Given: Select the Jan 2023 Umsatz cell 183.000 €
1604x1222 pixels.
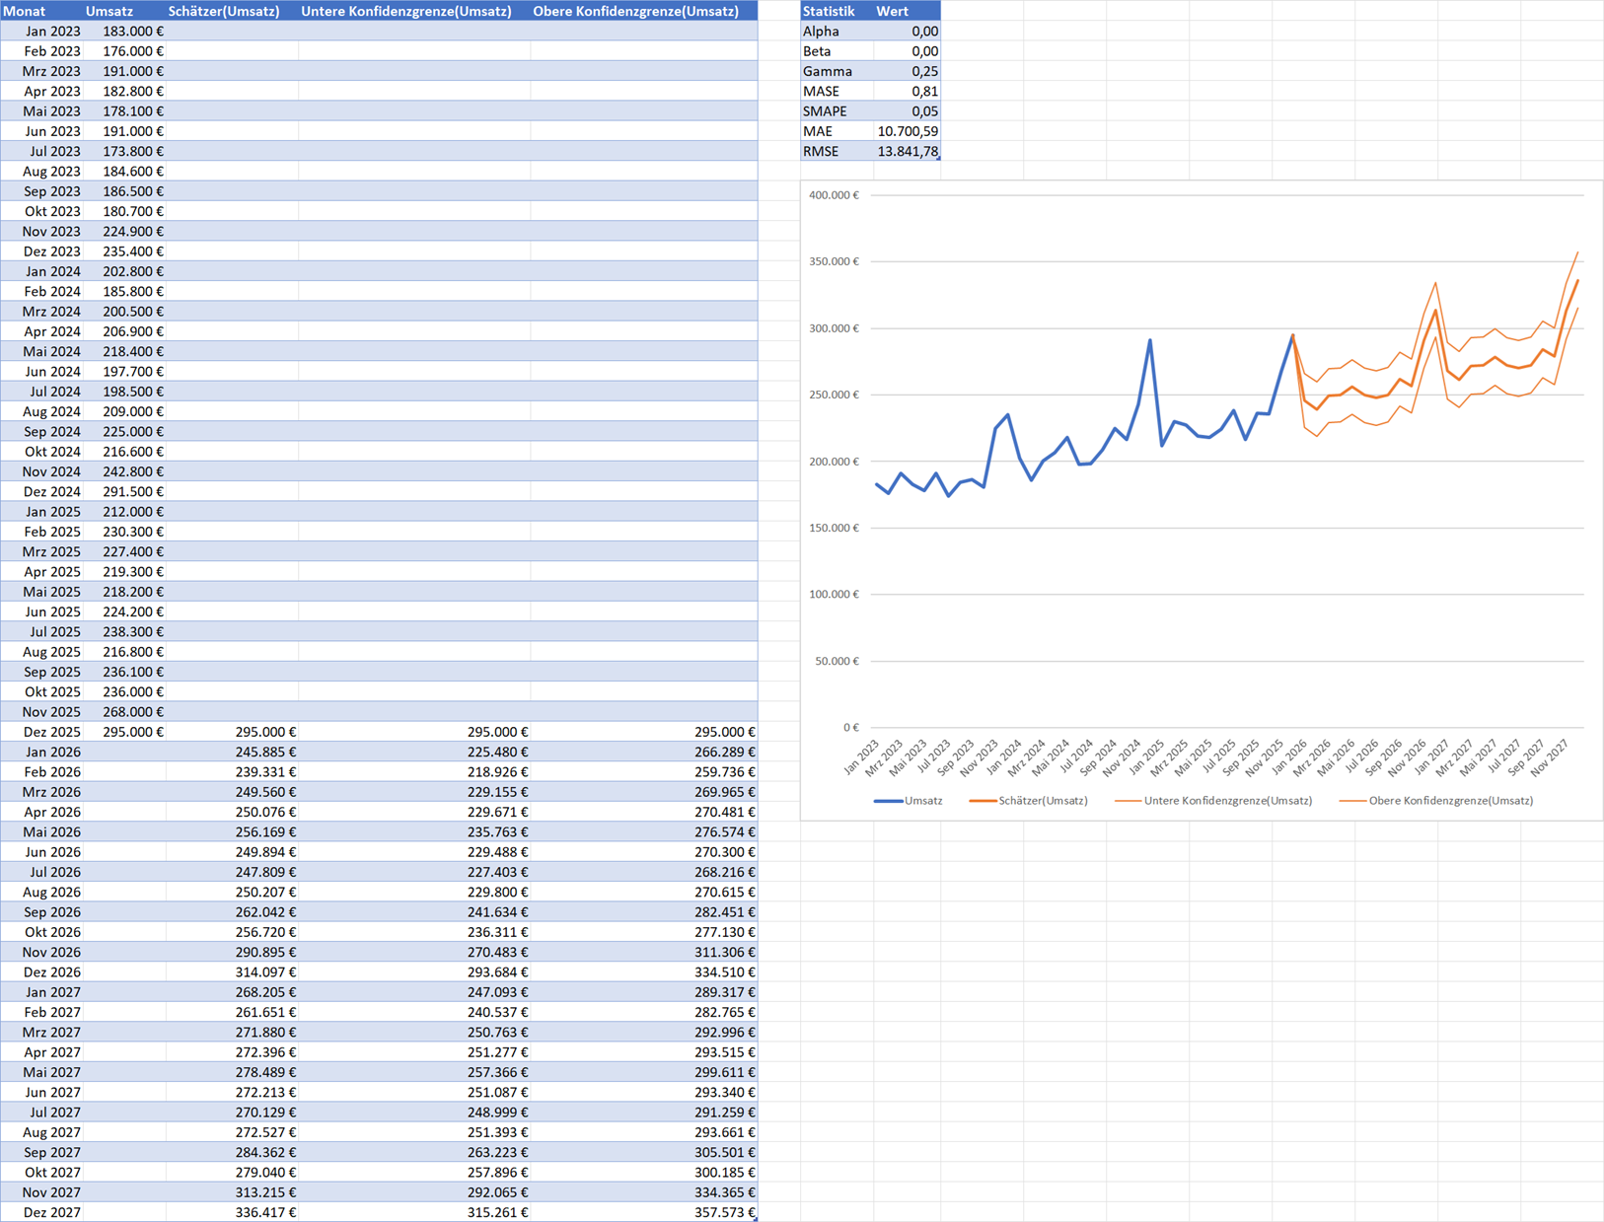Looking at the screenshot, I should [x=125, y=32].
